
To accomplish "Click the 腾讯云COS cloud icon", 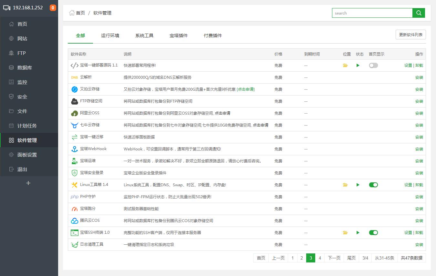I will click(x=75, y=221).
